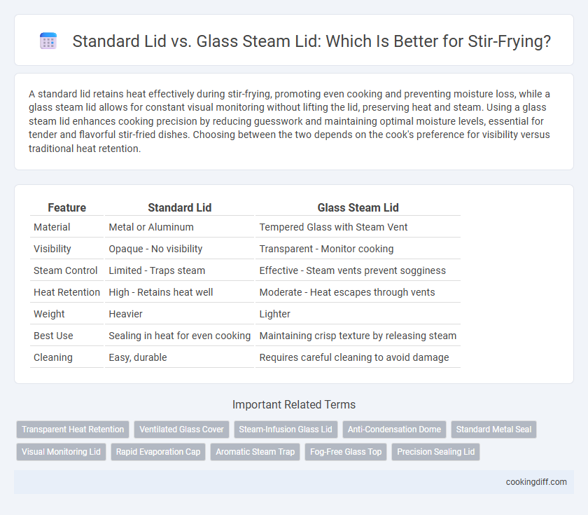Click the calendar grid icon beside the title
The width and height of the screenshot is (588, 515).
pyautogui.click(x=48, y=41)
